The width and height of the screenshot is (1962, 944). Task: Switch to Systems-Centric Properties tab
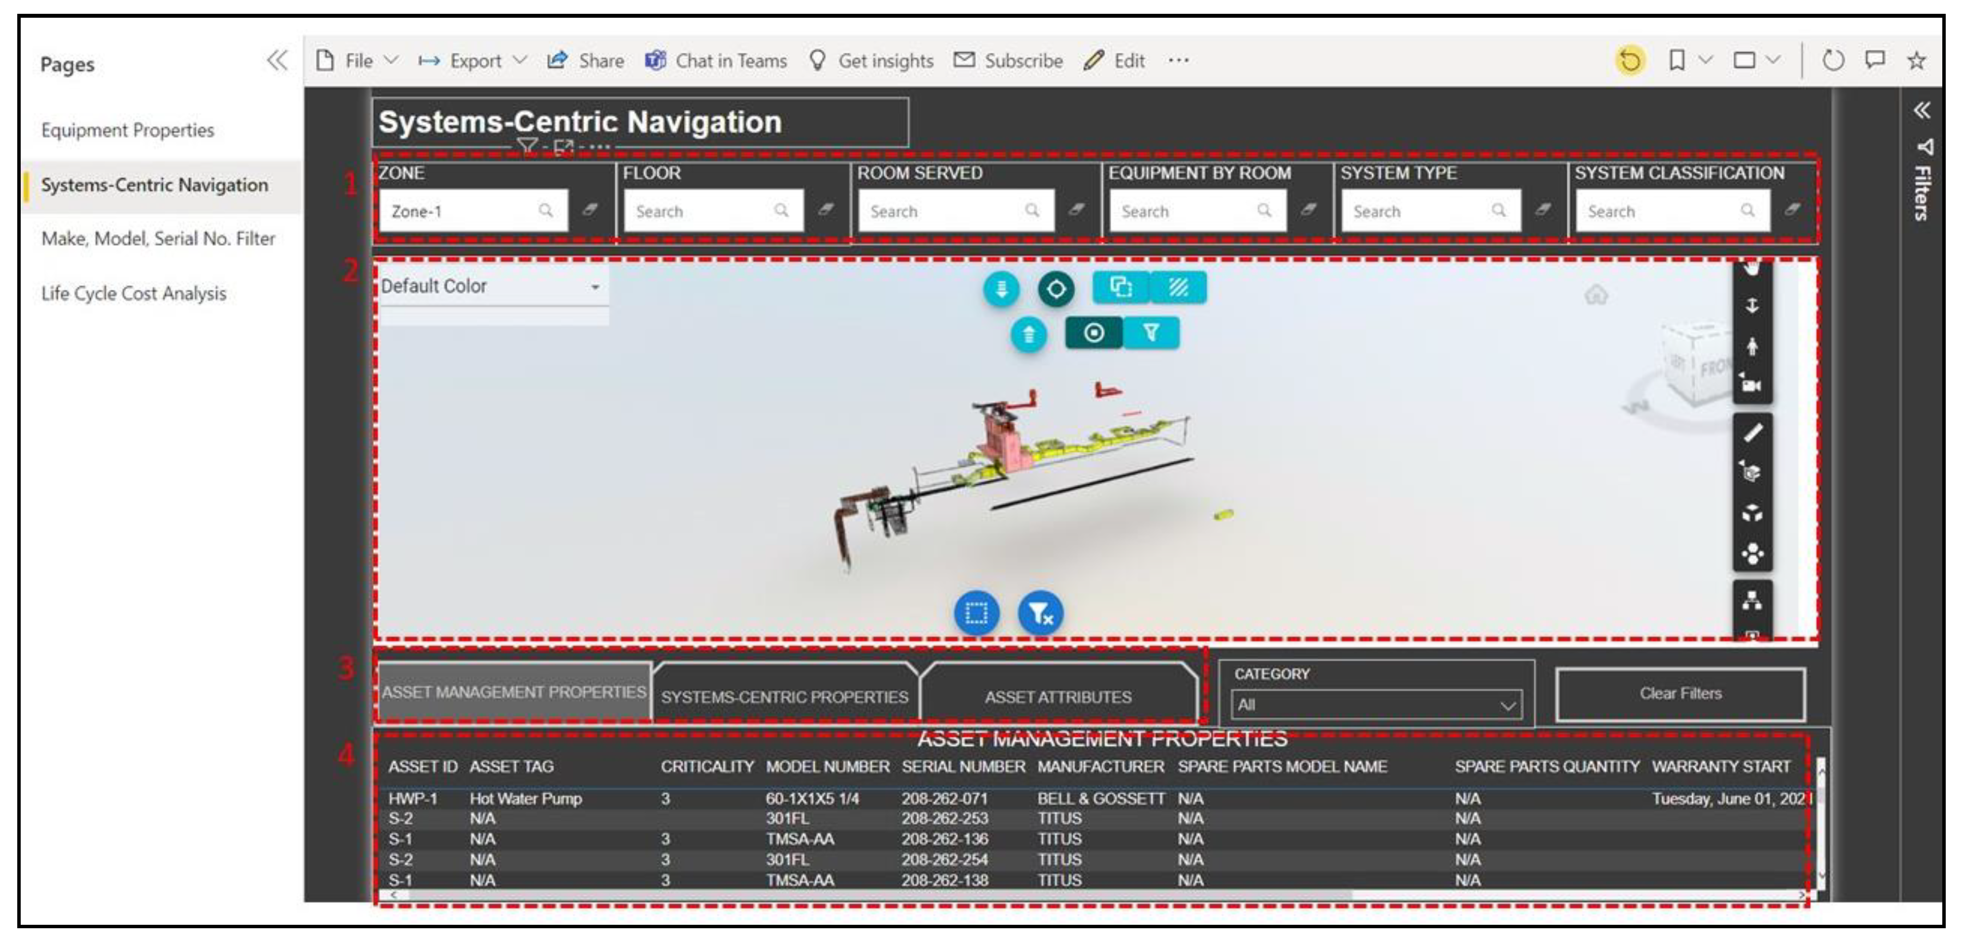tap(784, 697)
